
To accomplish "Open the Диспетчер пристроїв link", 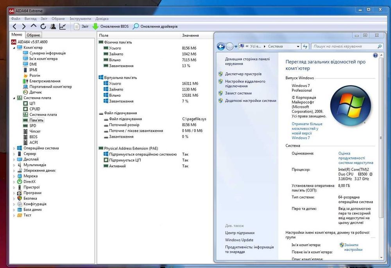I will coord(243,74).
